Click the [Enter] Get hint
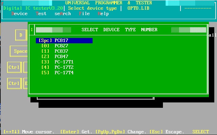217x135 pixels. point(76,132)
